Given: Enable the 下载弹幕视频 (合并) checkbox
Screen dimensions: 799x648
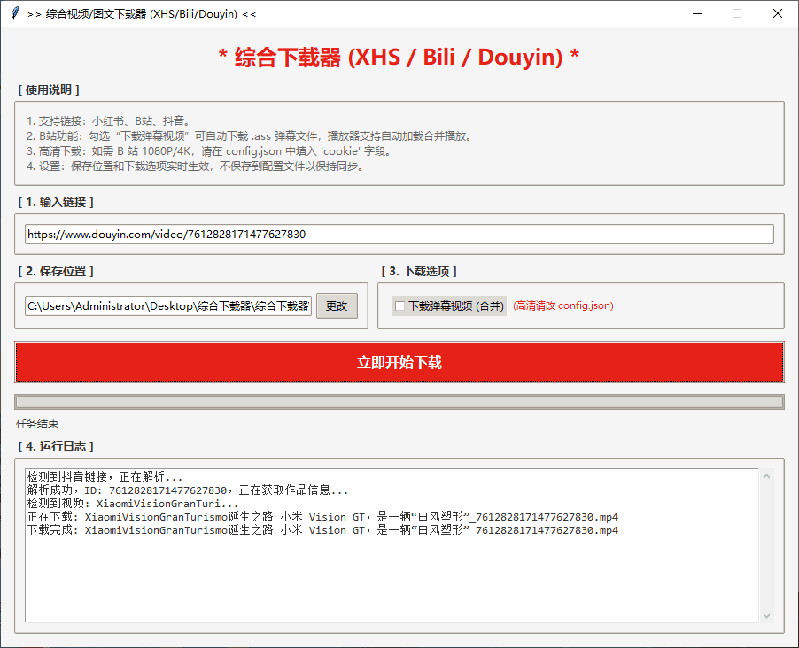Looking at the screenshot, I should click(400, 306).
